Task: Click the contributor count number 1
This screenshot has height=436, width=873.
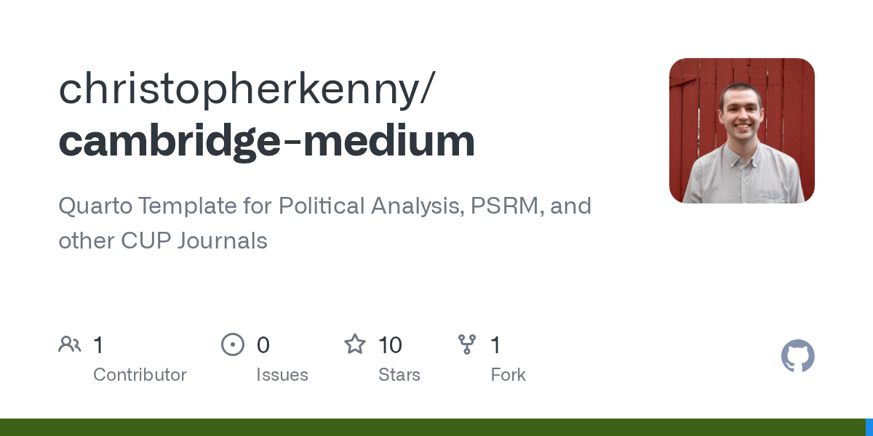Action: click(x=98, y=345)
